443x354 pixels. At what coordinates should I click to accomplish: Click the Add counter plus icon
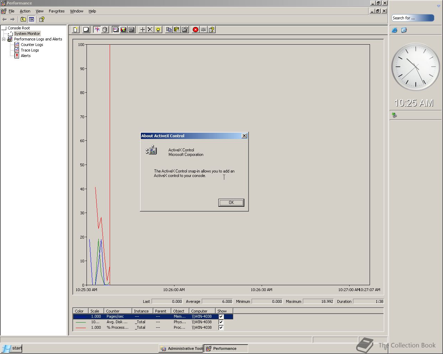142,30
